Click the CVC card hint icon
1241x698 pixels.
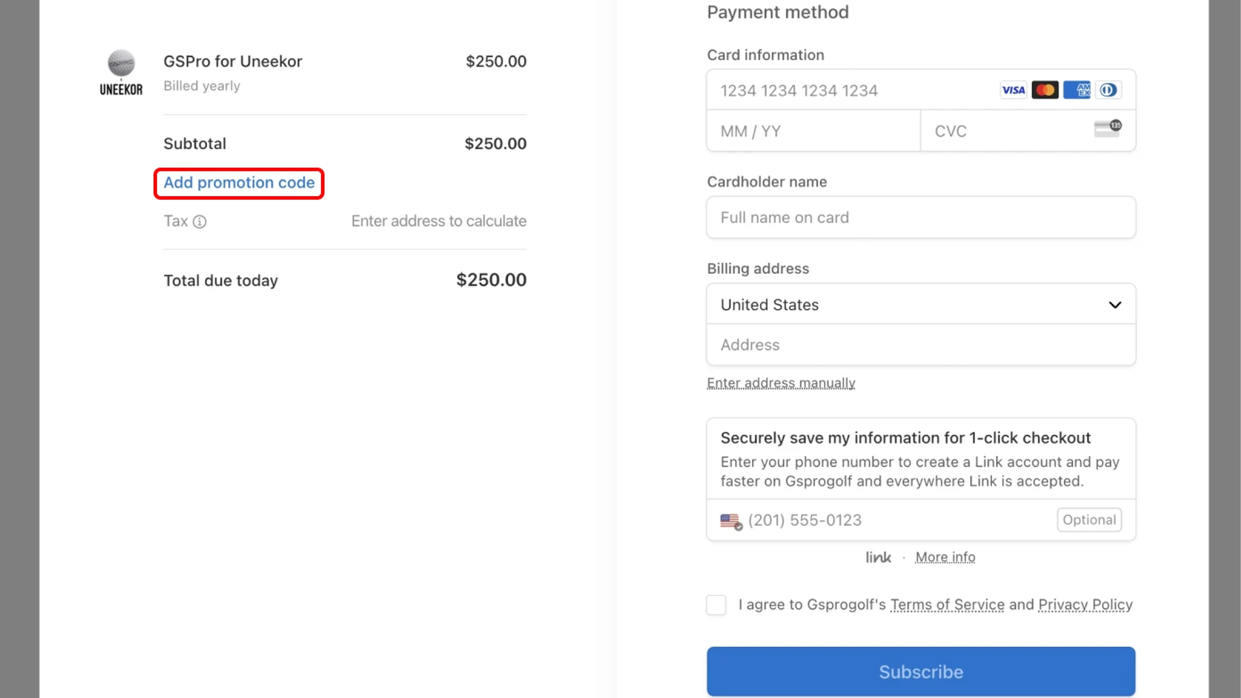pos(1107,128)
